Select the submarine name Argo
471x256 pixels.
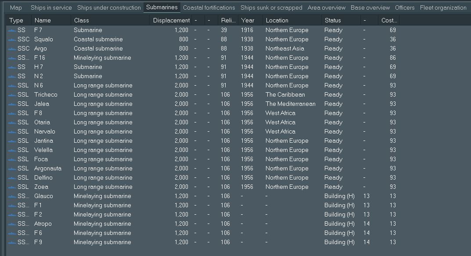[40, 48]
